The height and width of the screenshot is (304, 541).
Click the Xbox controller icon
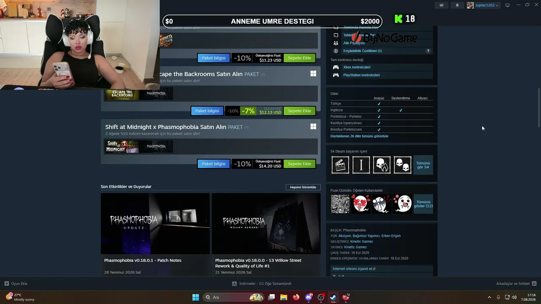[336, 67]
